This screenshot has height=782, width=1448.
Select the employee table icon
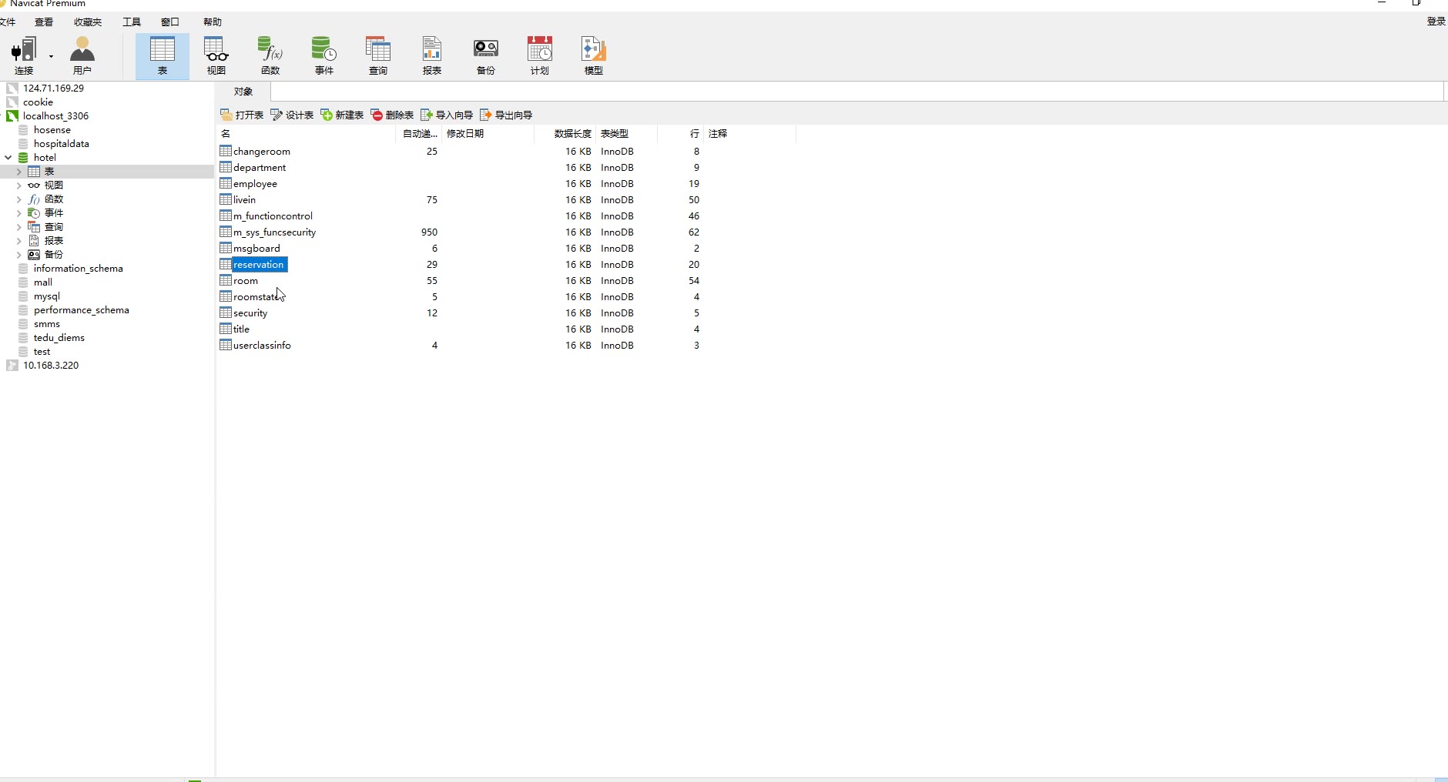pyautogui.click(x=226, y=183)
